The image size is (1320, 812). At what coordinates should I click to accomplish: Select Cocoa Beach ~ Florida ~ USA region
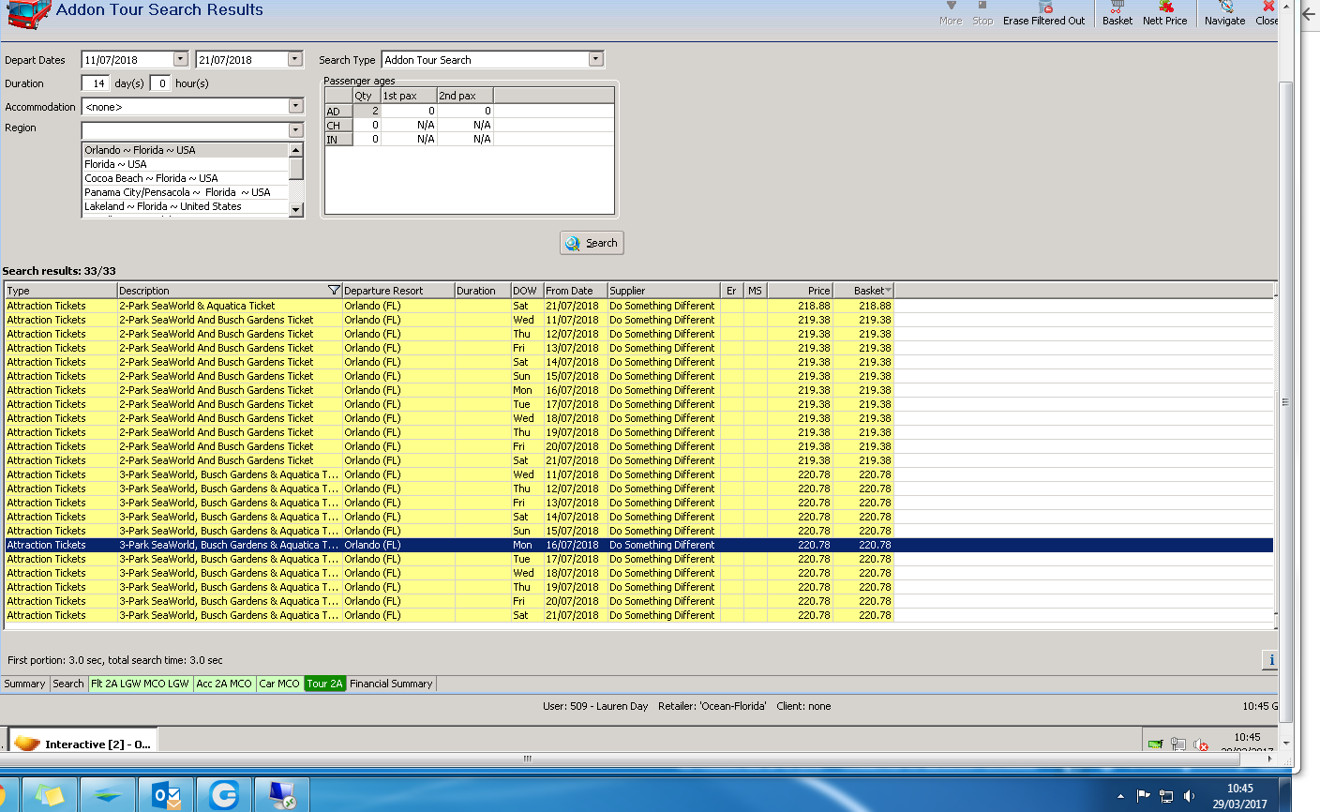pyautogui.click(x=186, y=178)
